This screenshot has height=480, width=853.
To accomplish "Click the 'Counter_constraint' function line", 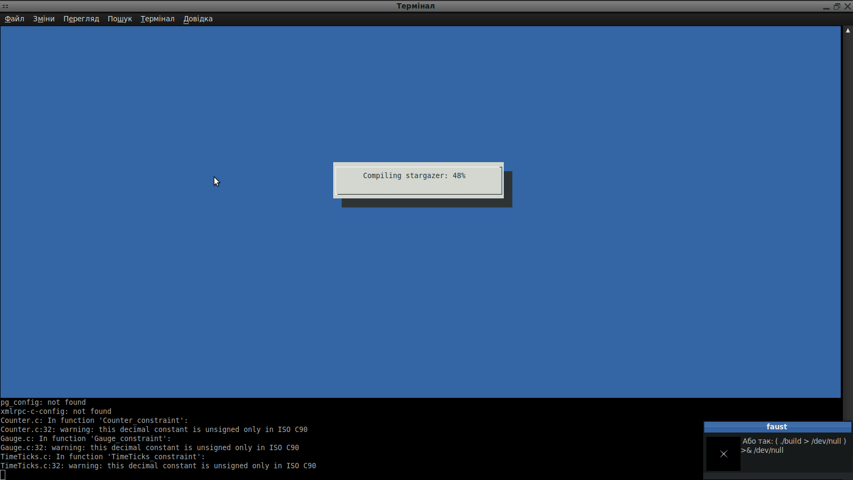I will click(x=94, y=420).
